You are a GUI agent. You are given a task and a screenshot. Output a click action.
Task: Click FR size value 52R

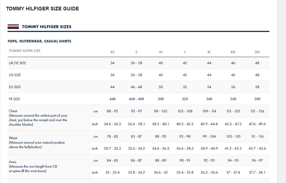tap(185, 99)
